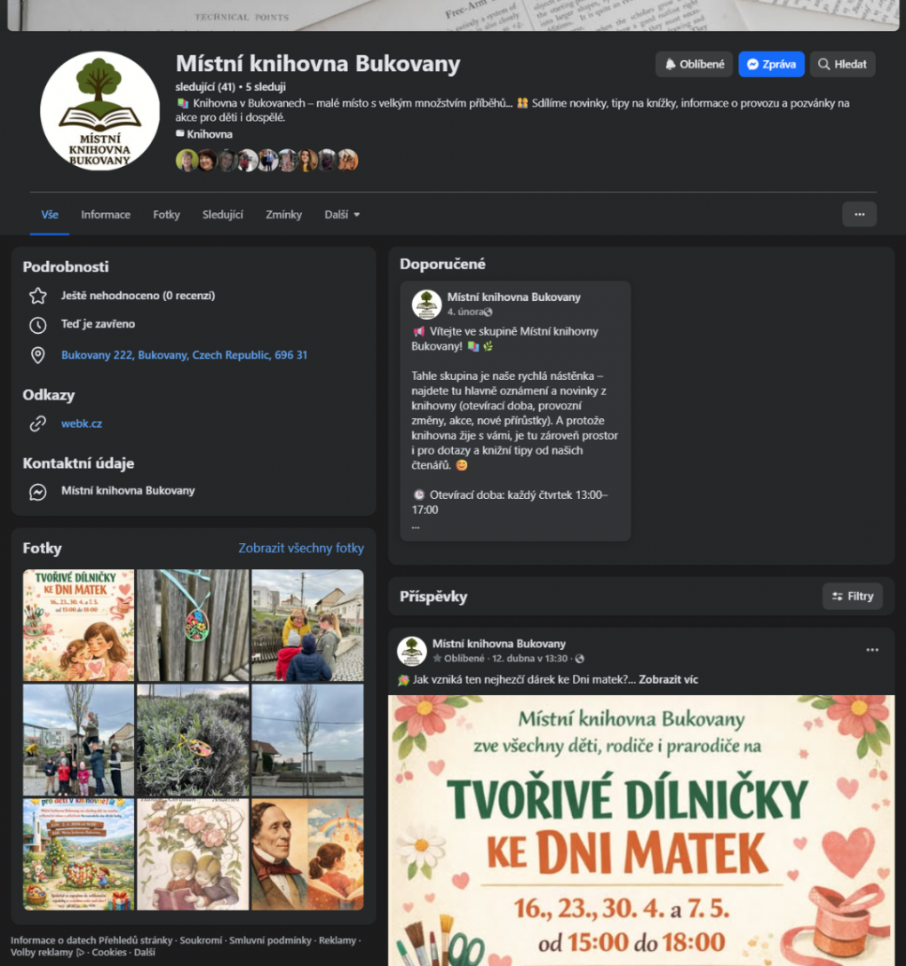Click the first follower avatar in the row
Screen dimensions: 906x966
coord(187,160)
